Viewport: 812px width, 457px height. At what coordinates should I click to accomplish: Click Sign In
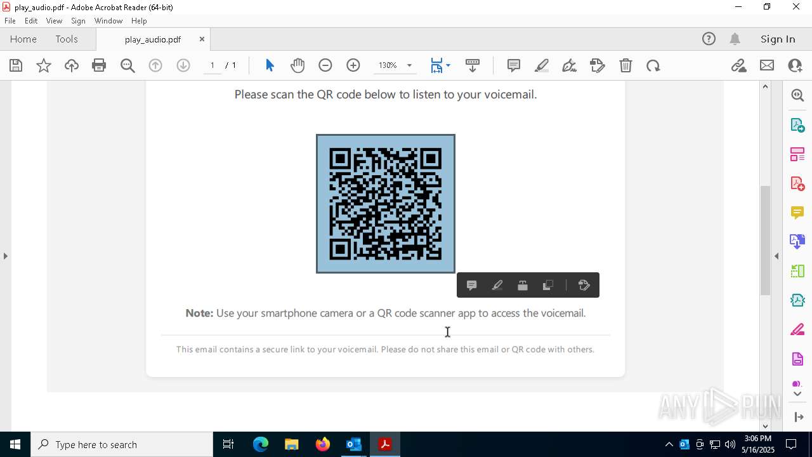(778, 39)
